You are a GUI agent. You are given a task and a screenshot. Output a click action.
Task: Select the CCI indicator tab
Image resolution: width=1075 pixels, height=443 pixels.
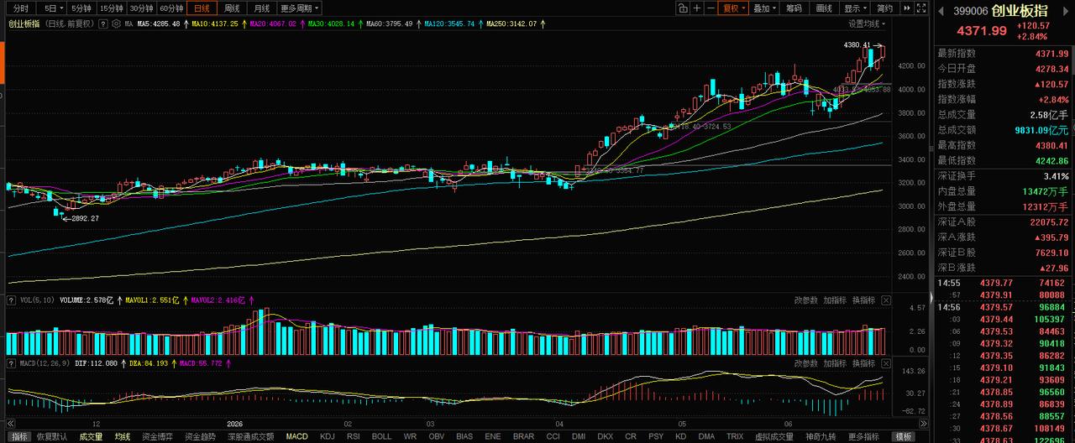click(553, 436)
